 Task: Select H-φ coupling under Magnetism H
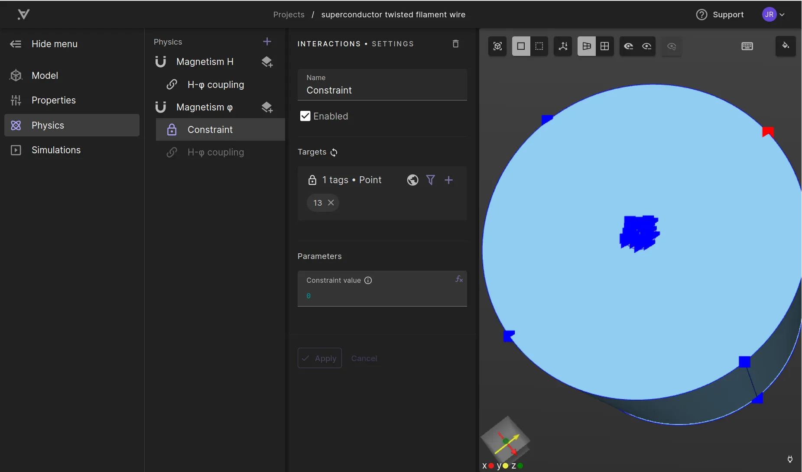click(x=215, y=84)
